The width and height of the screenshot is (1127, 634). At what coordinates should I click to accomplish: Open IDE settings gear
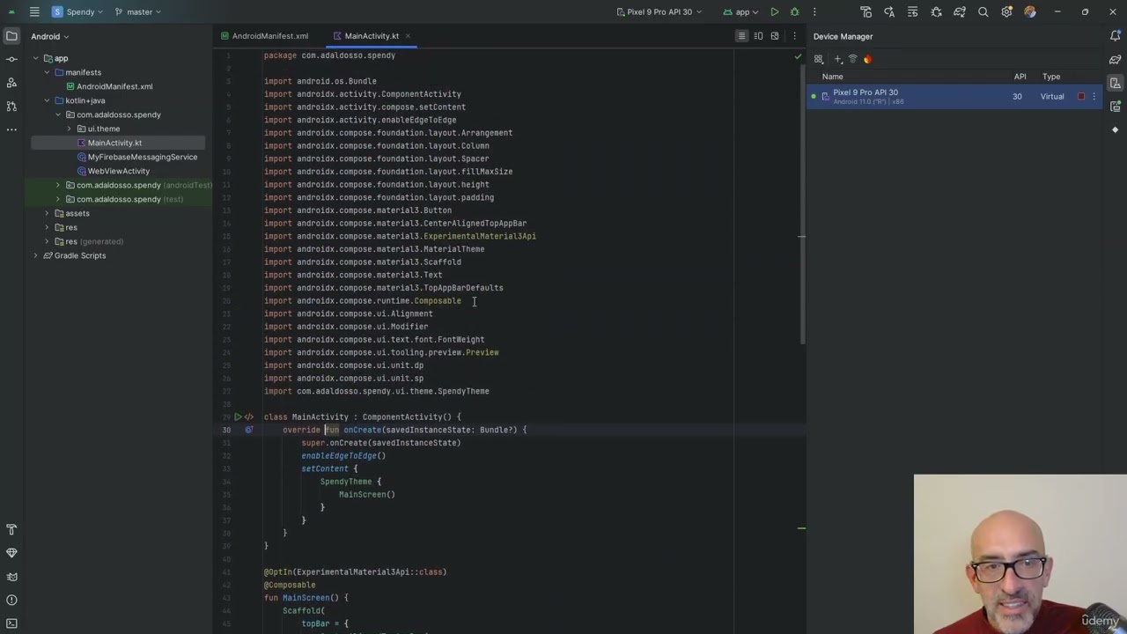(x=1006, y=11)
